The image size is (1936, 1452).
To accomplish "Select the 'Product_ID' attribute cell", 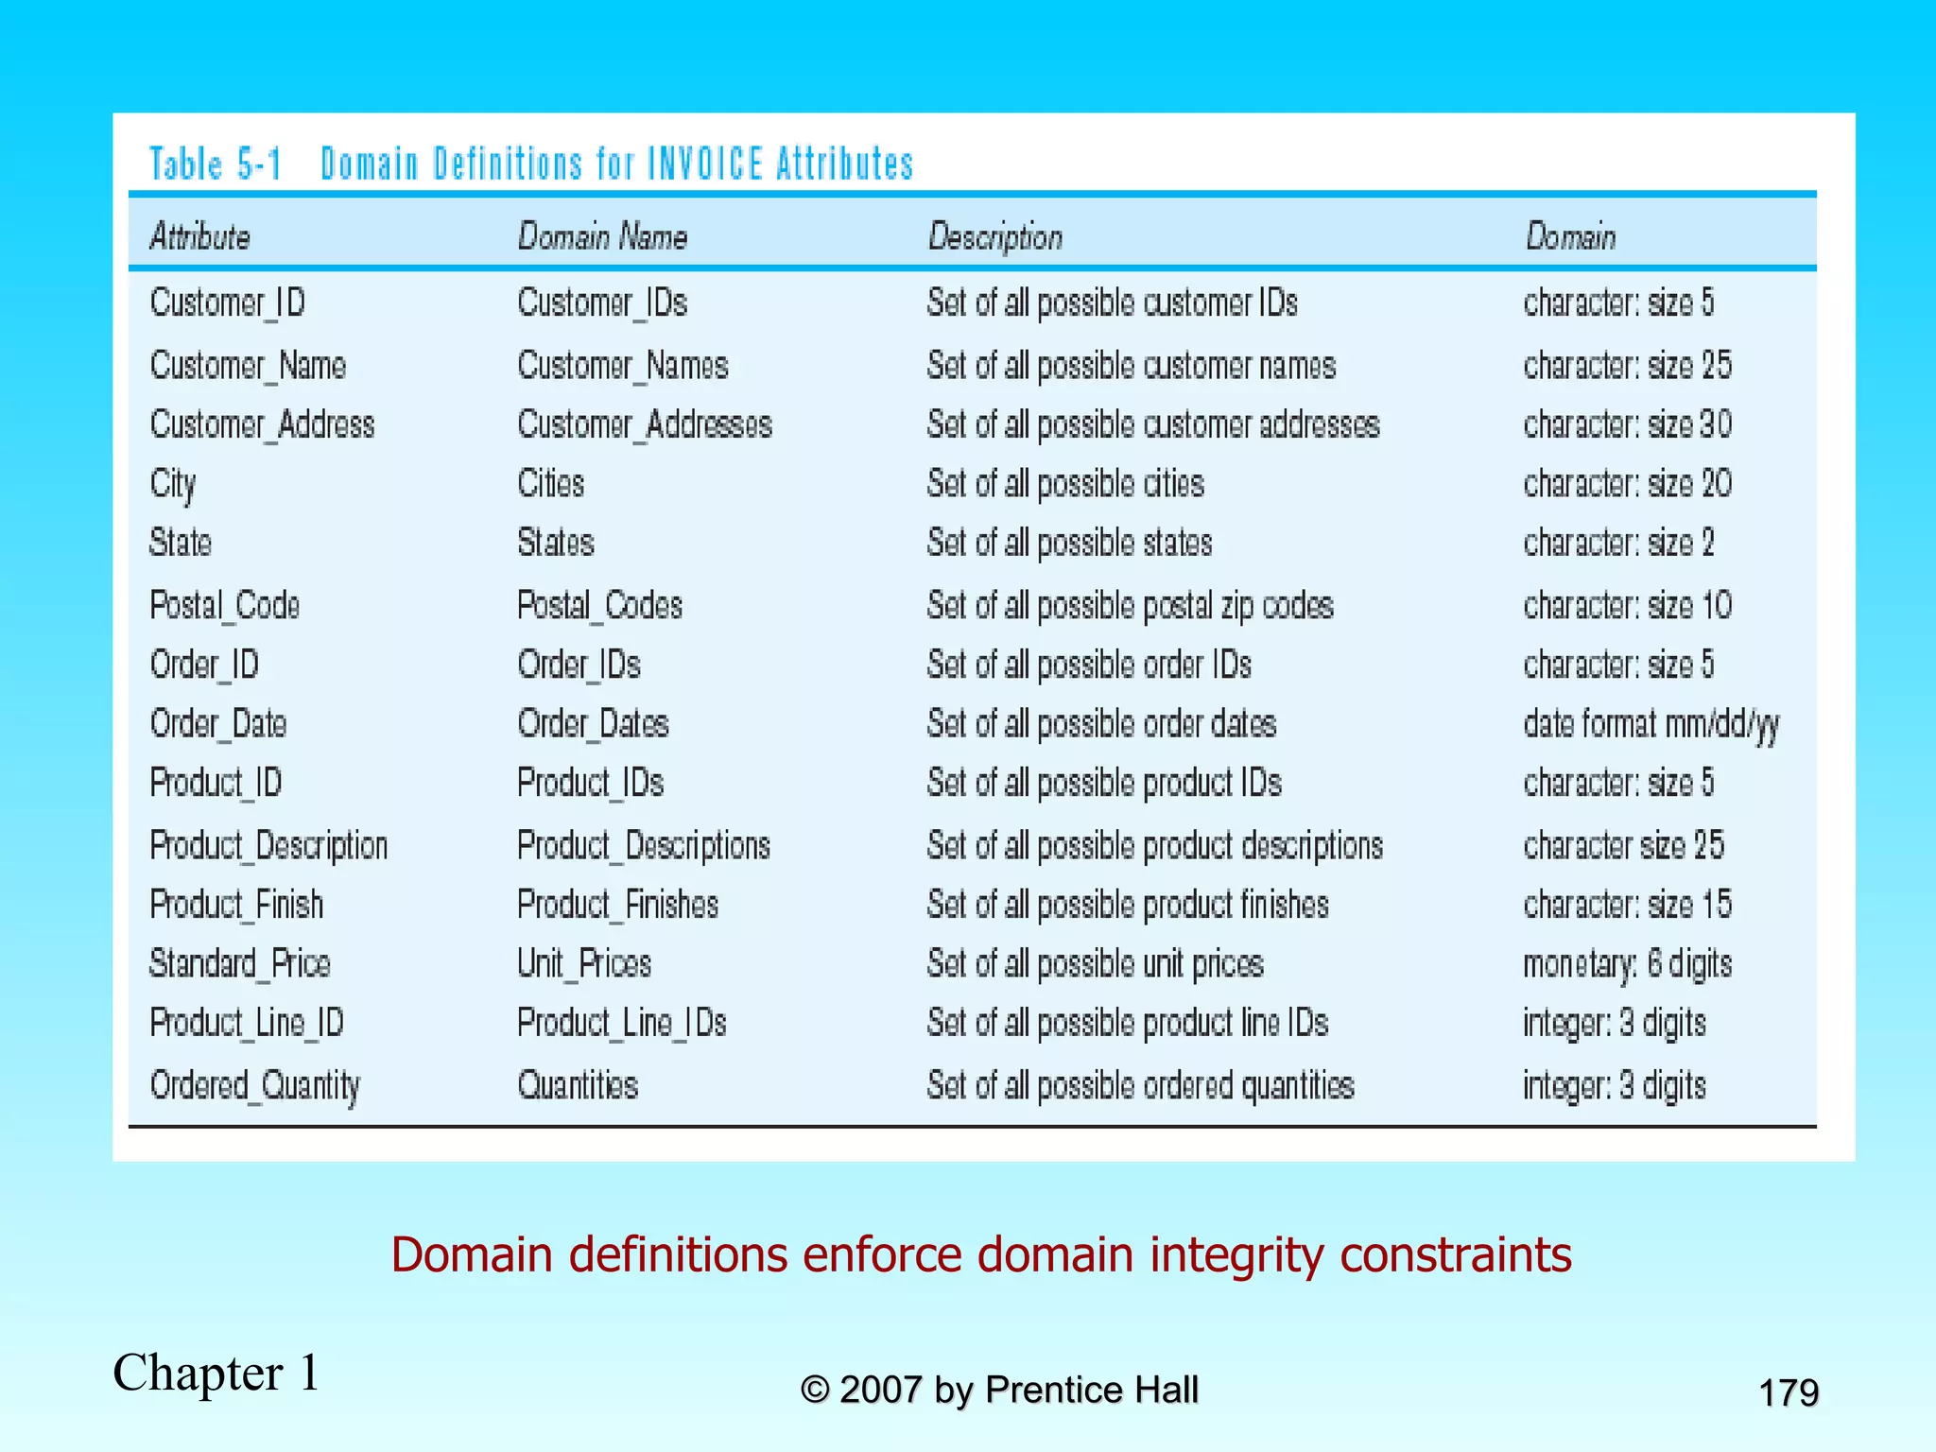I will [216, 783].
